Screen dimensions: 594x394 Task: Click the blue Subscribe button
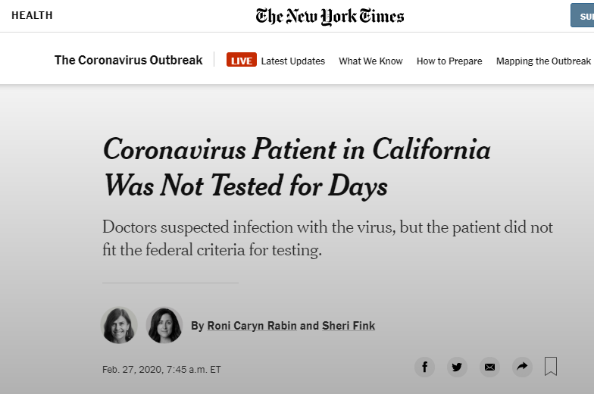pyautogui.click(x=582, y=15)
